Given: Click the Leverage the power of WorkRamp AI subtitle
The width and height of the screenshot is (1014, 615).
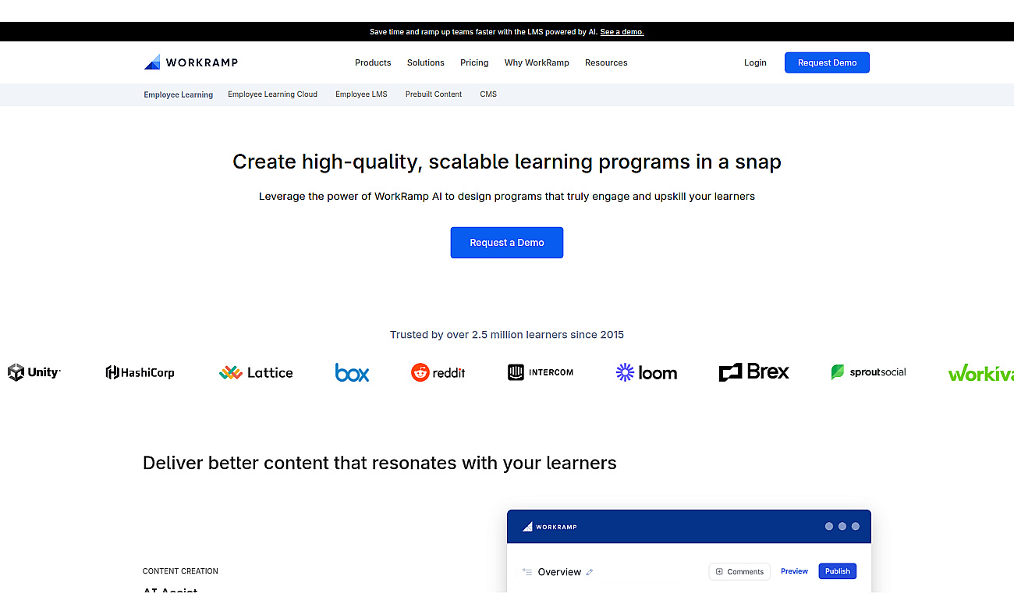Looking at the screenshot, I should click(x=507, y=197).
